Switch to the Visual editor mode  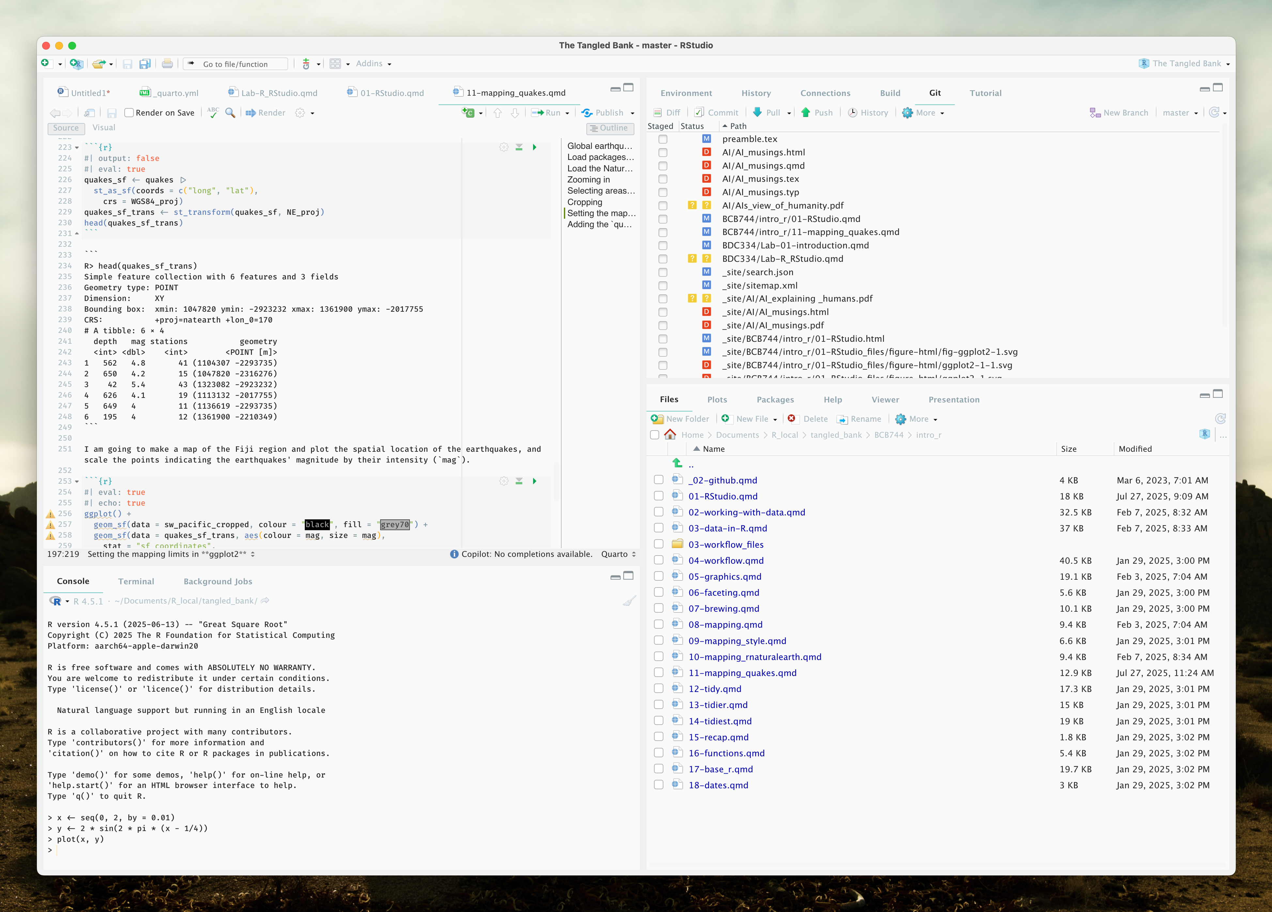104,128
